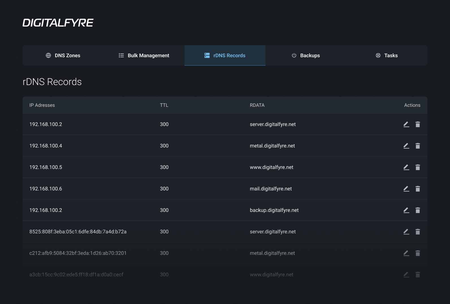Delete the backup.digitalfyre.net record

(418, 210)
